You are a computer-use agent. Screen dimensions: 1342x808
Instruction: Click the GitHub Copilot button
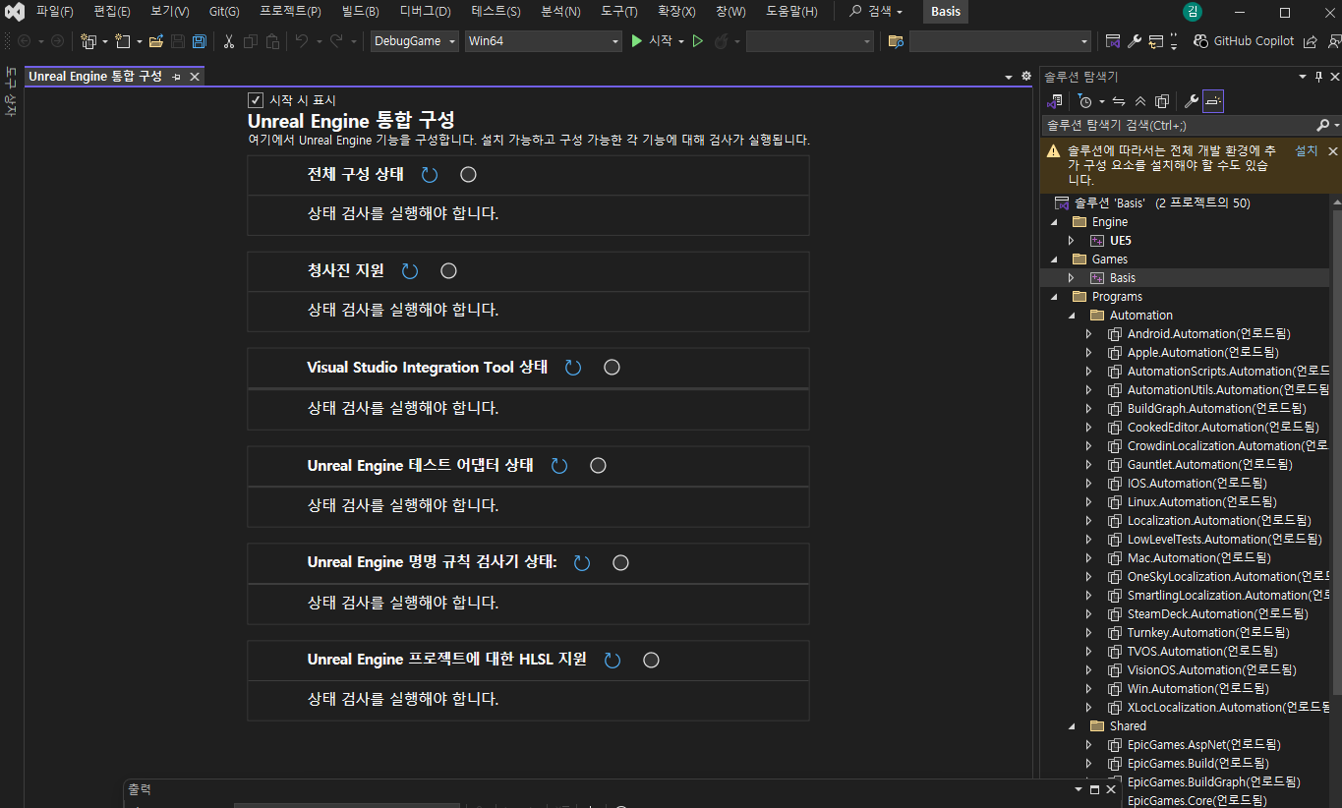click(1244, 41)
